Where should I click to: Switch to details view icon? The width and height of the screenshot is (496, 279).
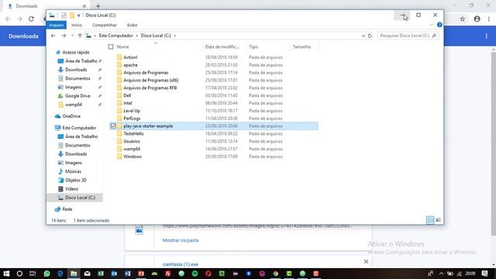click(430, 220)
